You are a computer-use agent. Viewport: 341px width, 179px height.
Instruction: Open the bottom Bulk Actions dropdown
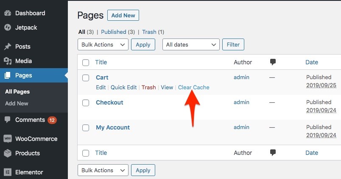(103, 170)
